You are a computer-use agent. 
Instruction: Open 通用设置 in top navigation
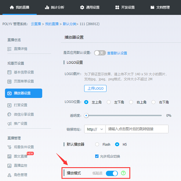pos(90,7)
